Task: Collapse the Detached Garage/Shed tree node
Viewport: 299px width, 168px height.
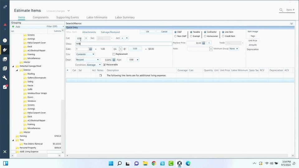Action: [x=13, y=66]
